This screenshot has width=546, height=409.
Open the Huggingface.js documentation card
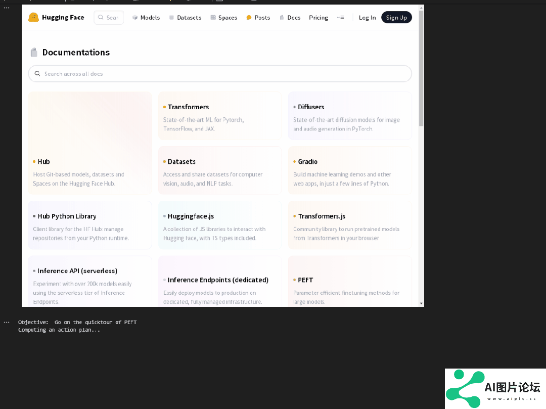click(220, 225)
